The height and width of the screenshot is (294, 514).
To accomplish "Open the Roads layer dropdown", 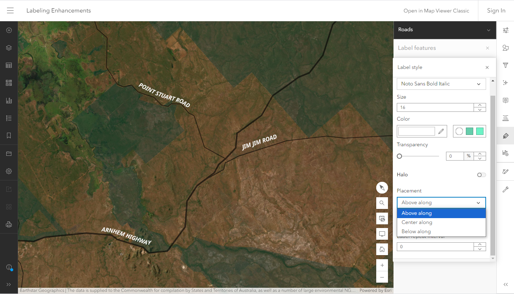I will pyautogui.click(x=488, y=30).
